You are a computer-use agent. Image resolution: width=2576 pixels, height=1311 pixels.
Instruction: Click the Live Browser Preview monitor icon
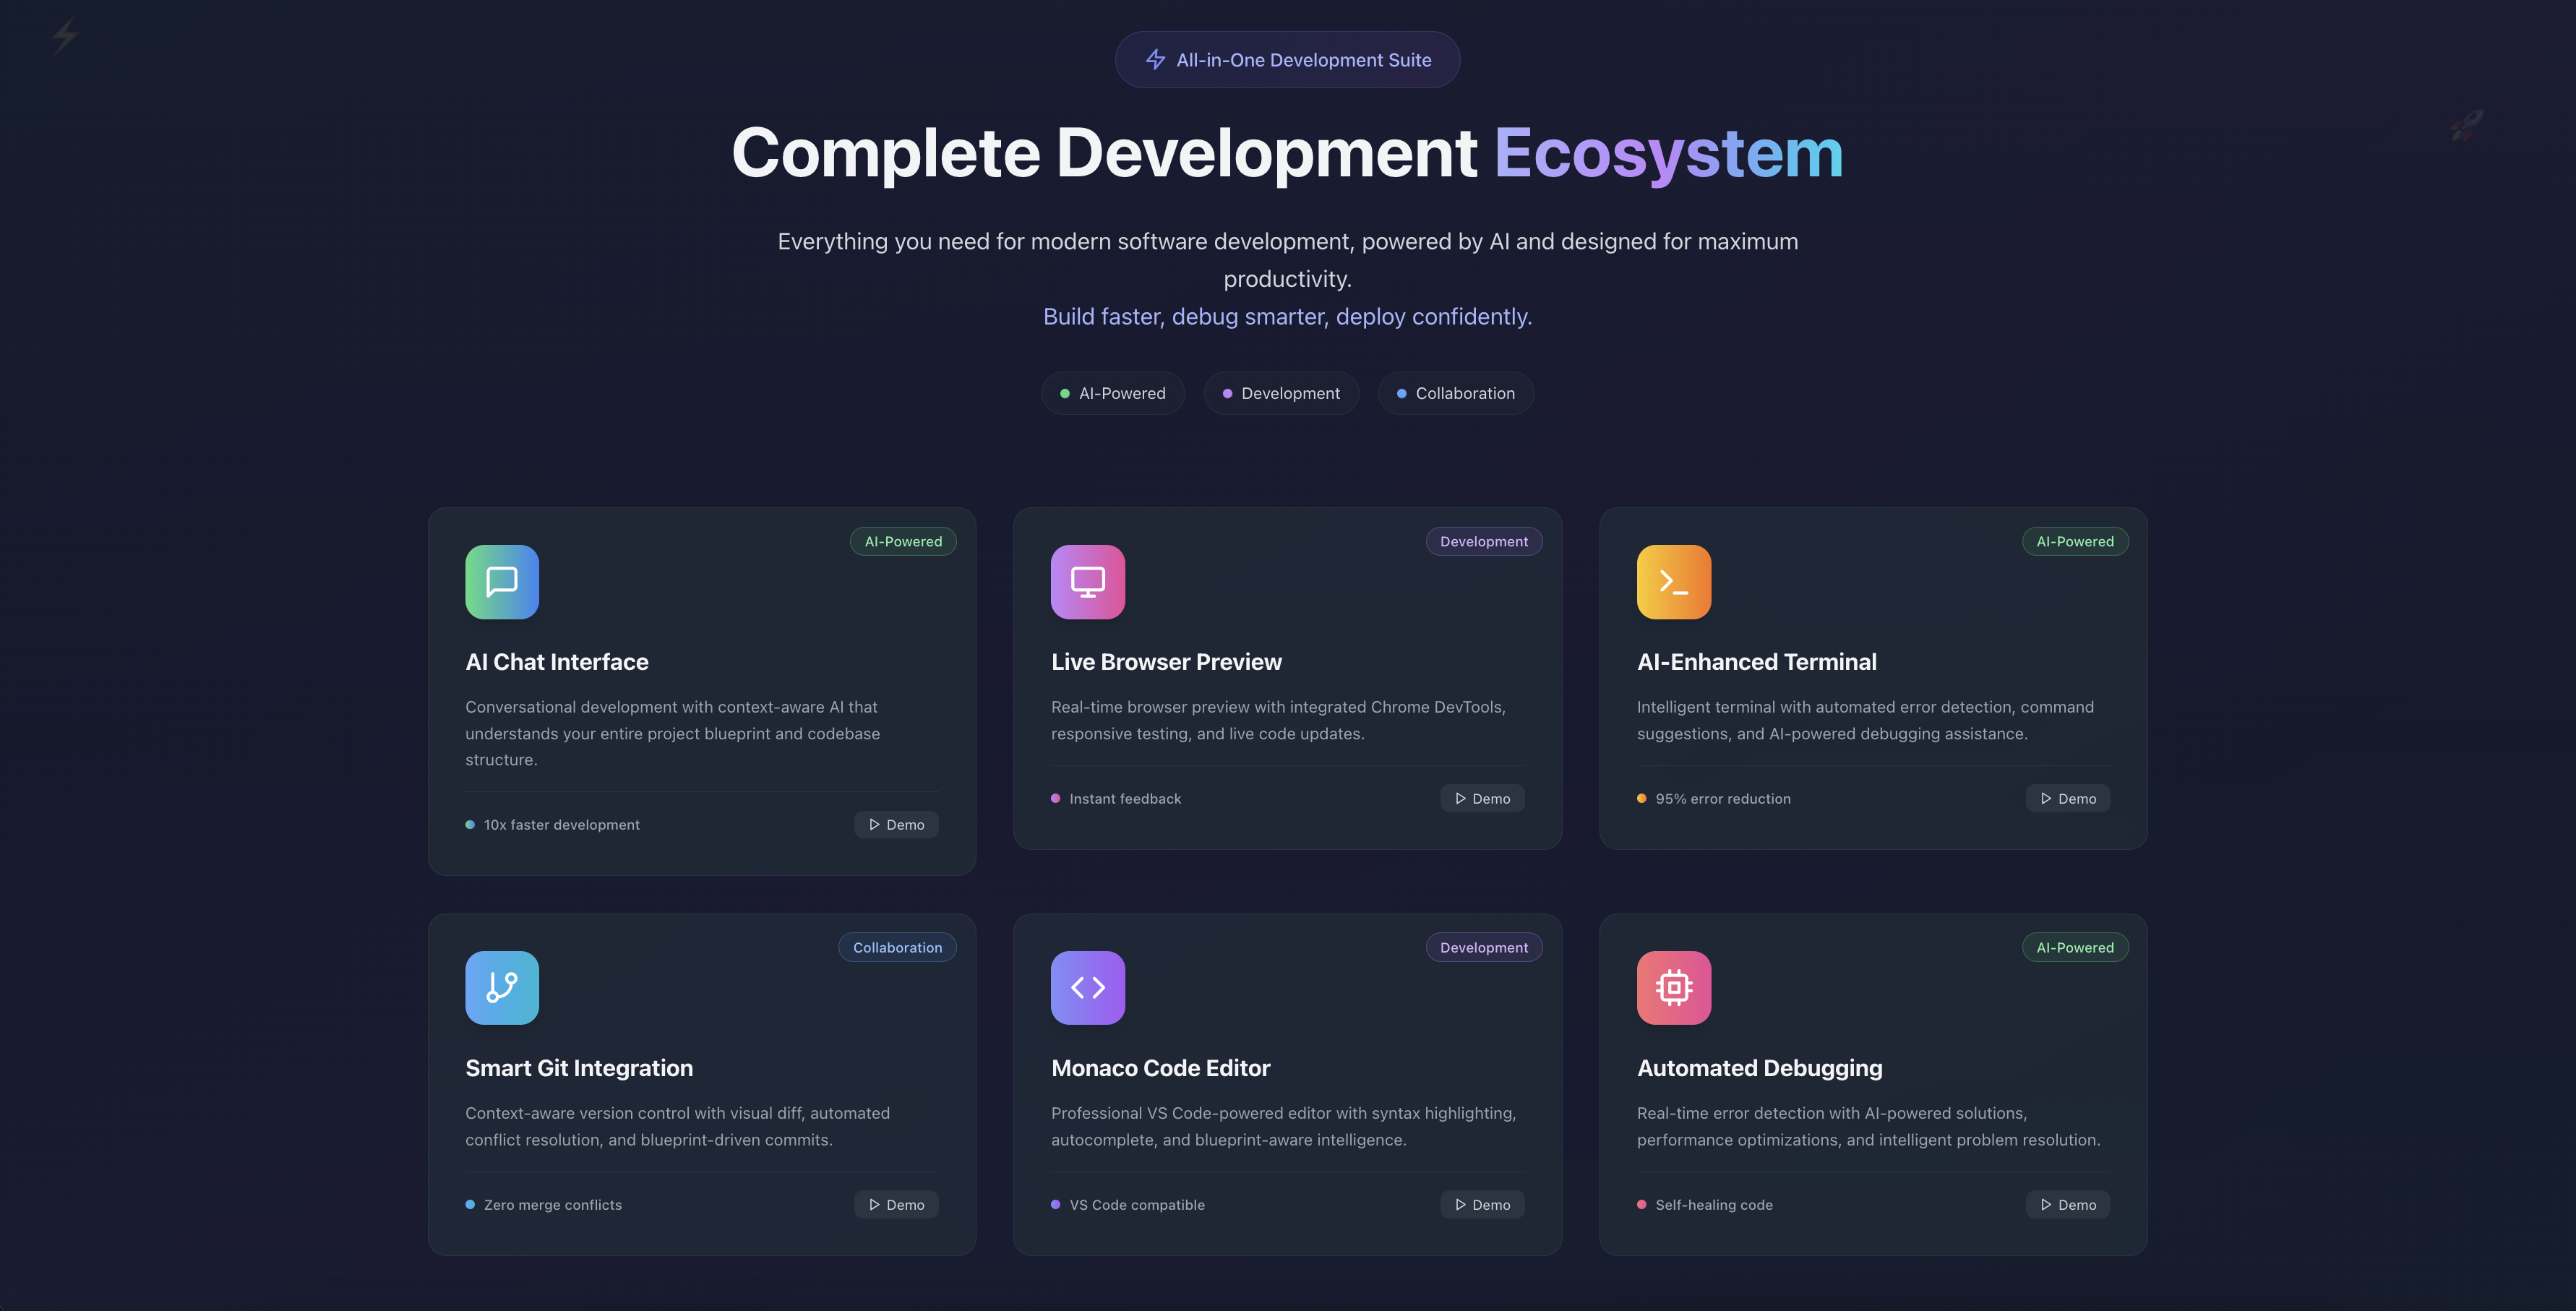pos(1087,581)
